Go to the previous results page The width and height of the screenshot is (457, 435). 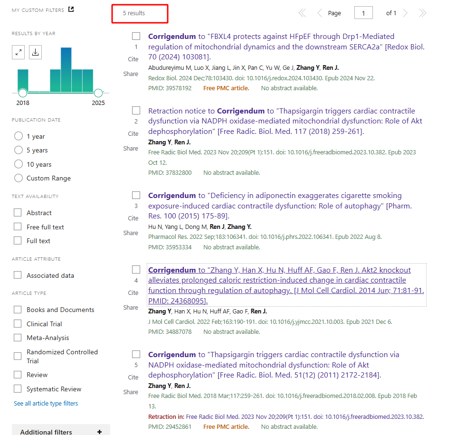[x=320, y=13]
